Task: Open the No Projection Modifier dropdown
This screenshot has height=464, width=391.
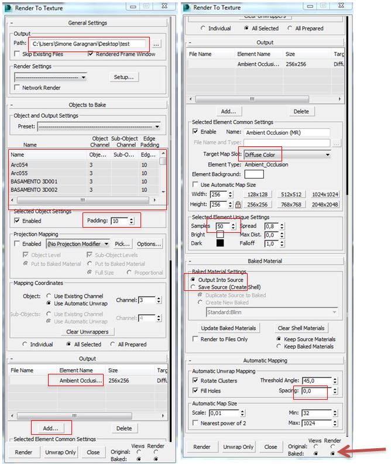Action: pyautogui.click(x=78, y=244)
